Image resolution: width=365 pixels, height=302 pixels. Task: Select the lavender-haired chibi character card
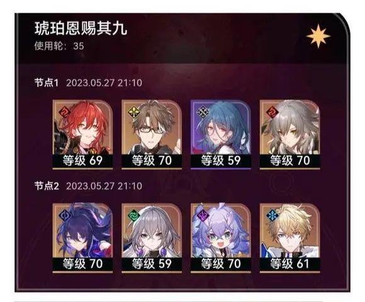[x=221, y=238]
